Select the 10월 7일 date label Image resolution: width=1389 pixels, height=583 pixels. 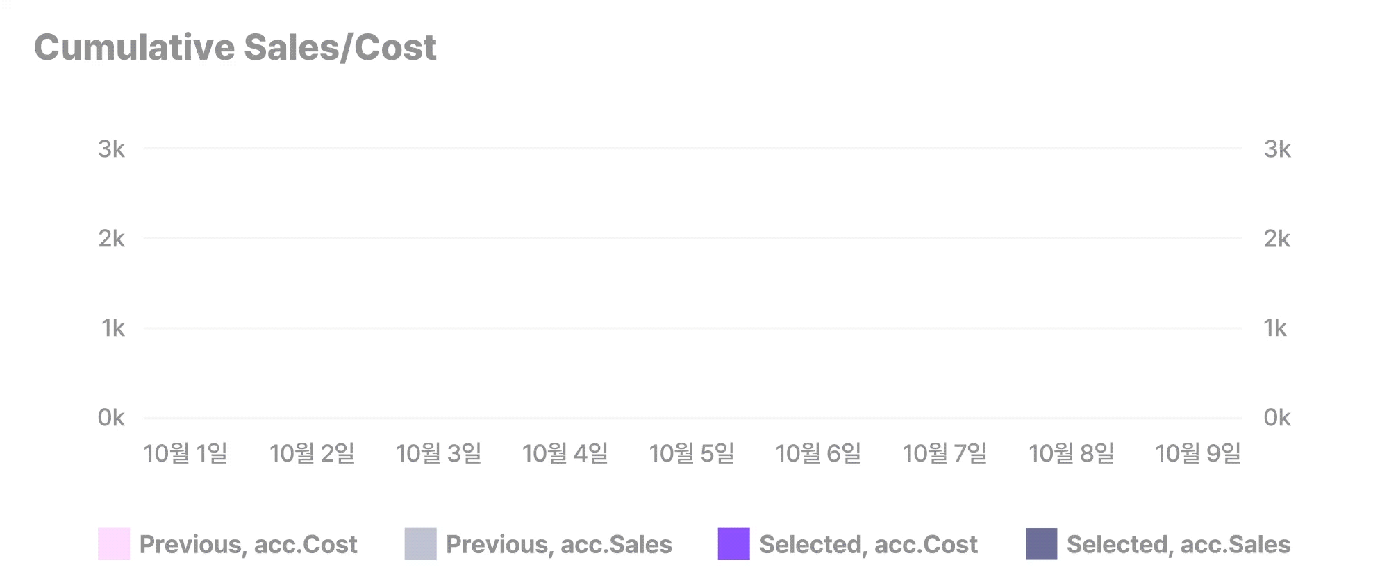pyautogui.click(x=945, y=453)
